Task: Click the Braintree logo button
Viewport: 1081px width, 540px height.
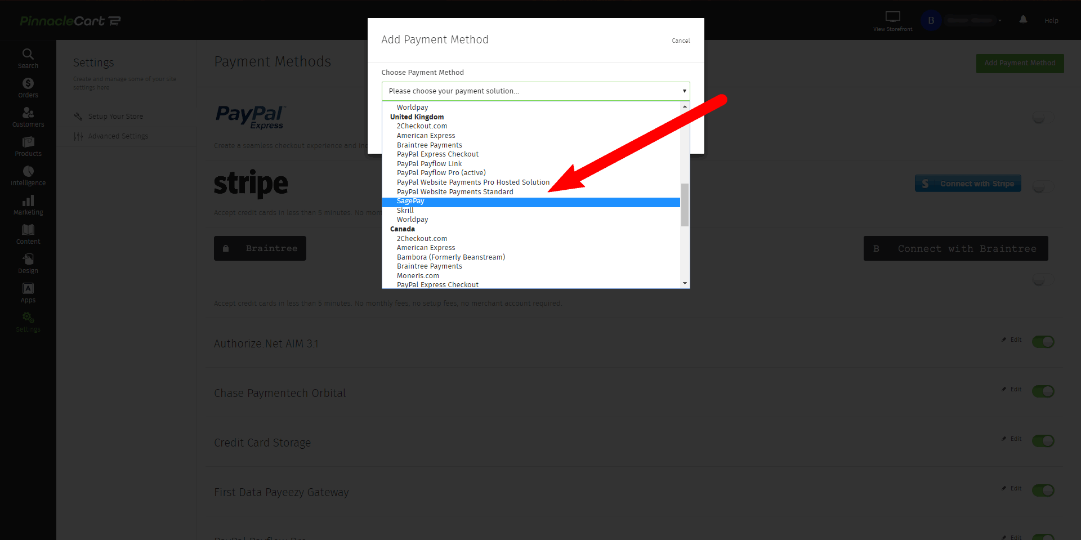Action: point(260,248)
